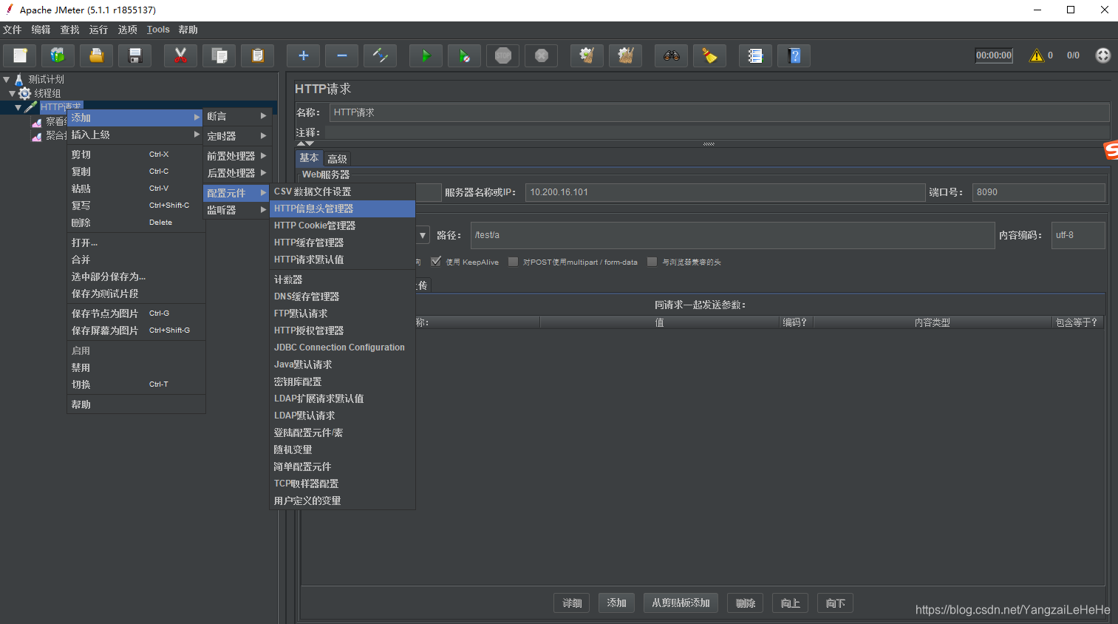Collapse the 测试计划 tree node arrow

pos(7,79)
